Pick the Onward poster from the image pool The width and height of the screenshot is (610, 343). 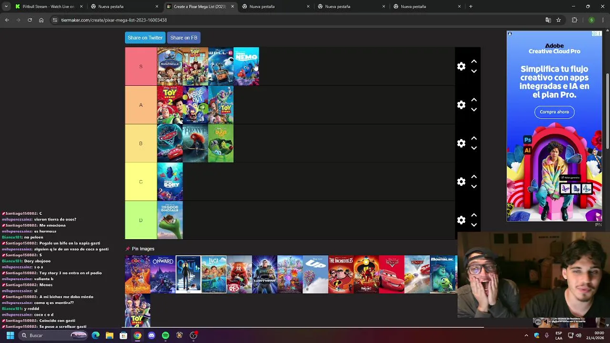[163, 274]
